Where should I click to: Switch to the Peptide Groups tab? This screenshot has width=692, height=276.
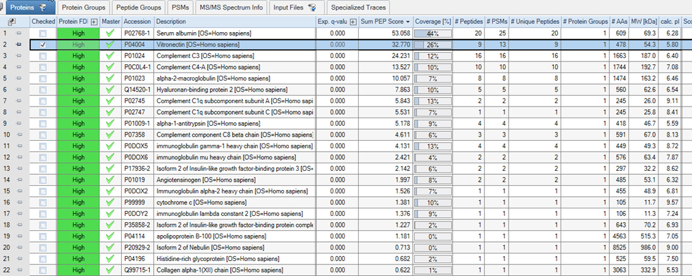pos(138,7)
